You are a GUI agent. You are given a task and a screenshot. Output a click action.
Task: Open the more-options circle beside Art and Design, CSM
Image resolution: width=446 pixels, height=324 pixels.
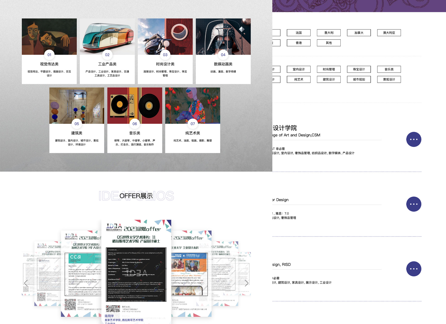coord(414,139)
